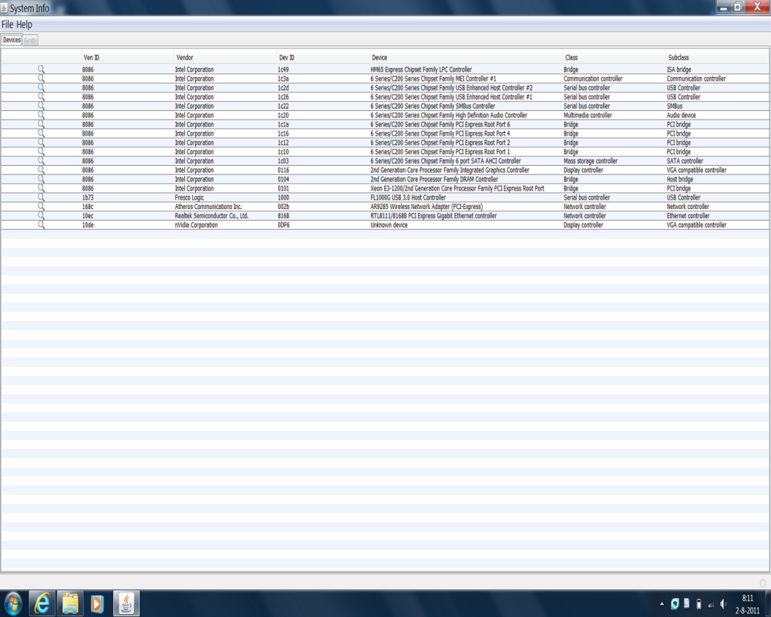This screenshot has width=771, height=617.
Task: Look up the Fresco Logic device via magnifier
Action: pyautogui.click(x=42, y=197)
